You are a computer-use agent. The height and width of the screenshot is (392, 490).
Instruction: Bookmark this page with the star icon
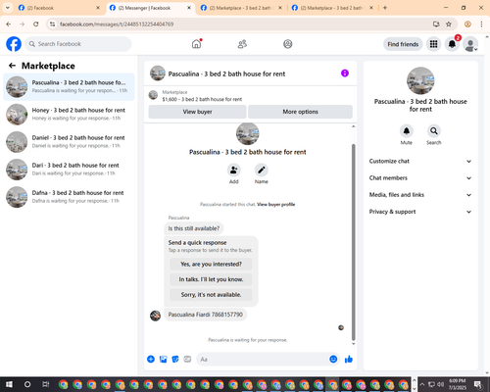click(449, 24)
